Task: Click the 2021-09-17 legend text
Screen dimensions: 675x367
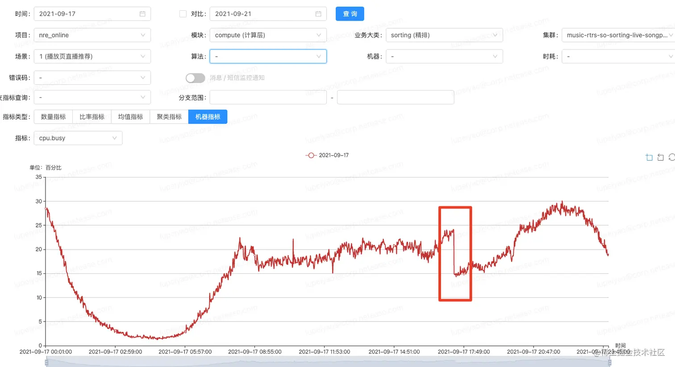Action: 334,155
